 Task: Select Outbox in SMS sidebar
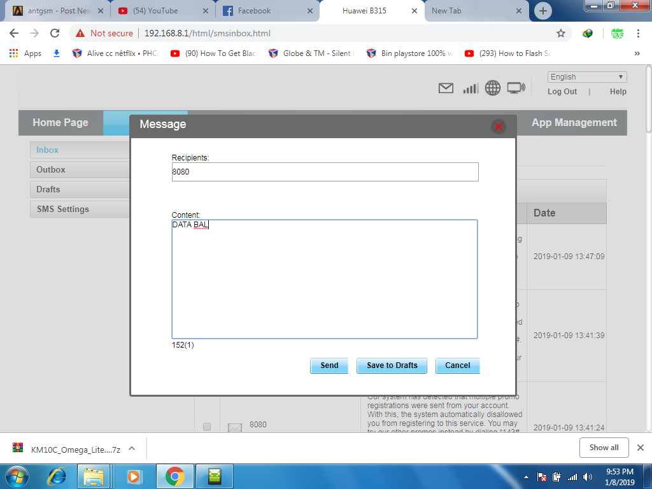[80, 169]
